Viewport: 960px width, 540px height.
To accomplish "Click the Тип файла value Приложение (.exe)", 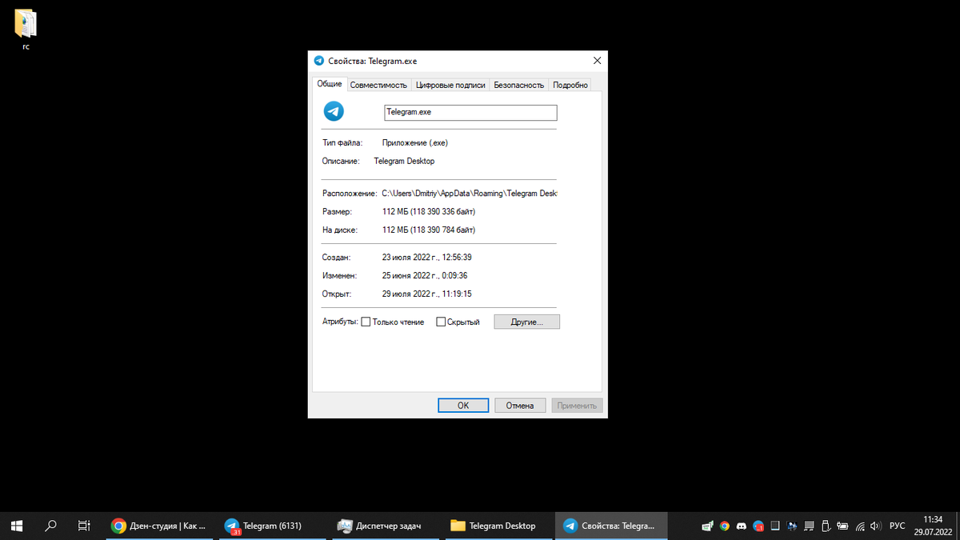I will click(x=415, y=142).
